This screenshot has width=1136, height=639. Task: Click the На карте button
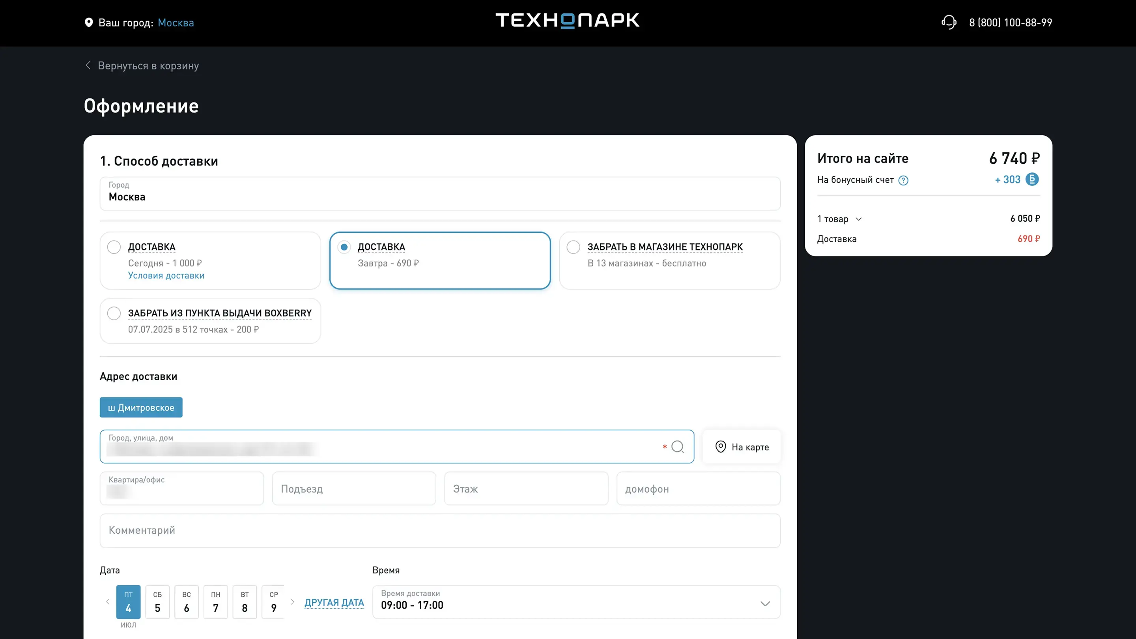click(742, 447)
